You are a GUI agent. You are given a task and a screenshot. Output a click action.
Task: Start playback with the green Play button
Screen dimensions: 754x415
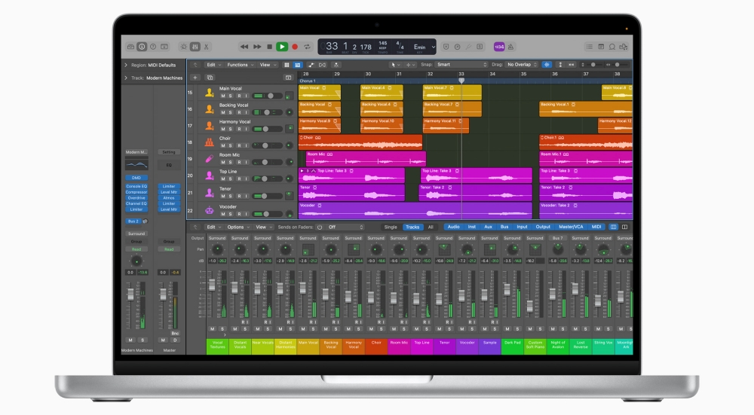coord(282,47)
